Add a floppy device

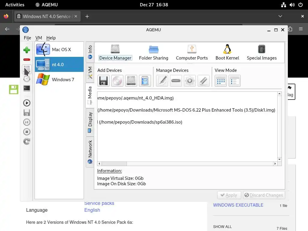(x=103, y=81)
